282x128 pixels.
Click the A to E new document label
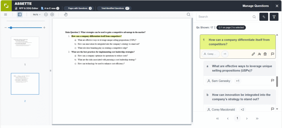(x=50, y=8)
